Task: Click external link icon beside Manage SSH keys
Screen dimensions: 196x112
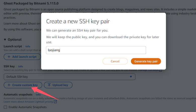Action: 161,70
